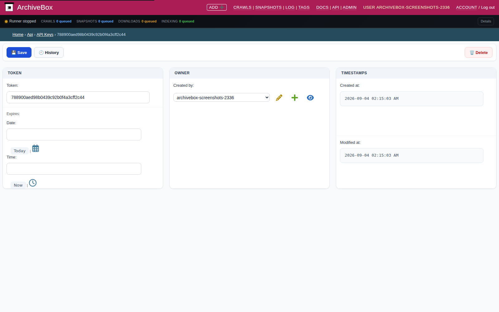Open the Created by user dropdown
This screenshot has height=312, width=499.
[x=221, y=97]
